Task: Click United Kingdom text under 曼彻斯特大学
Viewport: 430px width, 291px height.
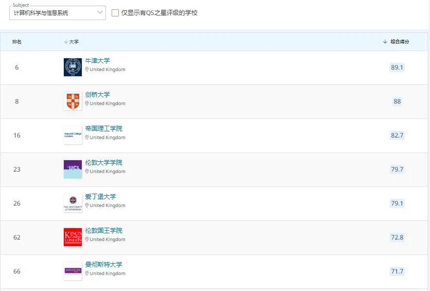Action: (107, 273)
